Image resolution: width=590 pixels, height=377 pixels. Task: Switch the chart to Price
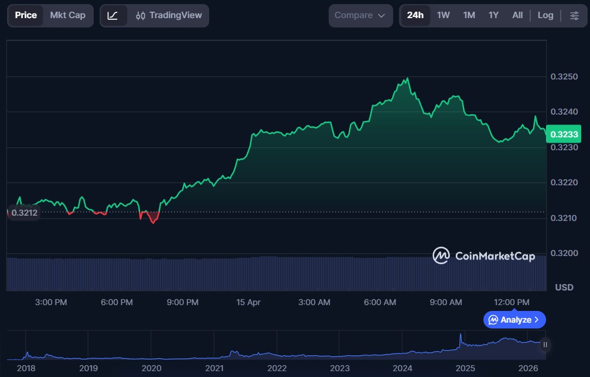pos(26,15)
